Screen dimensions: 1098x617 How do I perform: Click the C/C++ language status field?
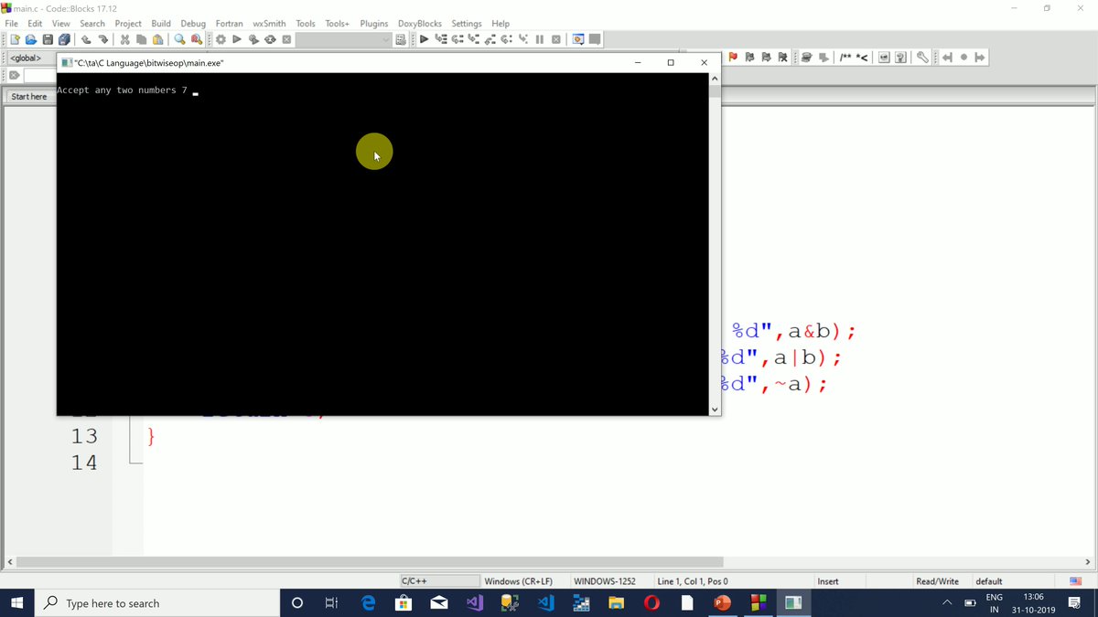[439, 581]
